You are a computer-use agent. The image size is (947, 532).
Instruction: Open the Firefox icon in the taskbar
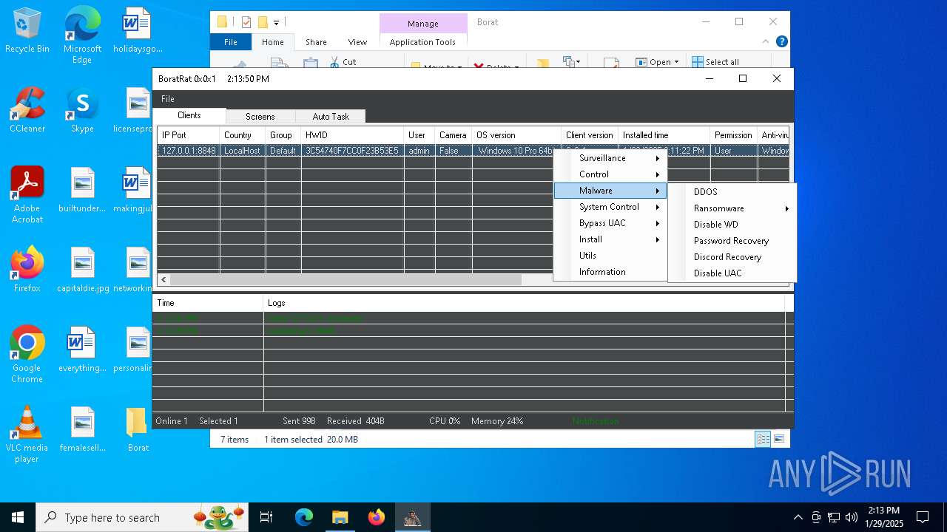376,517
